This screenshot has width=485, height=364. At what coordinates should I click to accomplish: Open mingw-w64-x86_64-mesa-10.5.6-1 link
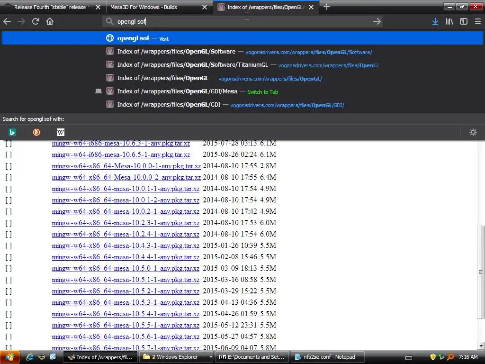[x=126, y=337]
